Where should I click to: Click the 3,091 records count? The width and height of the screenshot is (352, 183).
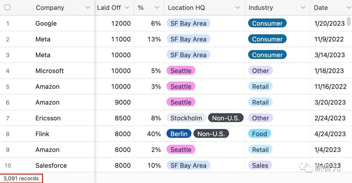point(21,178)
